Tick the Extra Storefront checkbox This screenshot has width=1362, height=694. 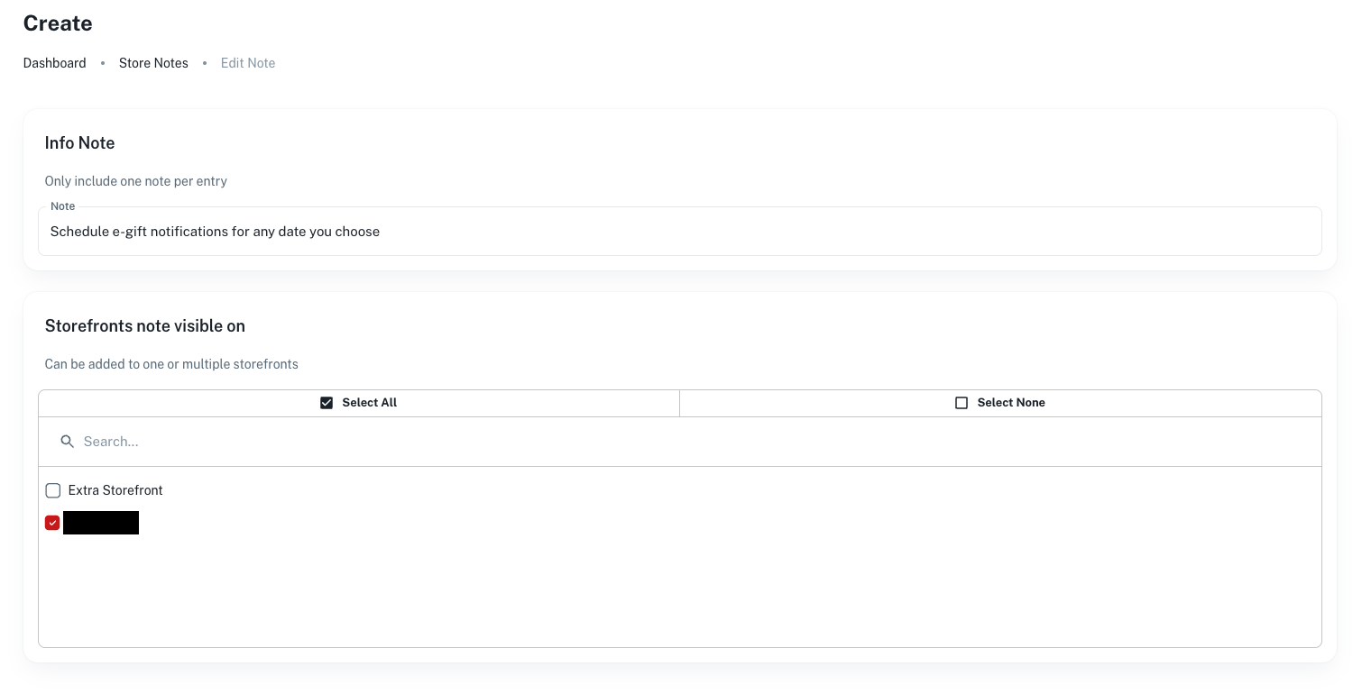coord(53,490)
